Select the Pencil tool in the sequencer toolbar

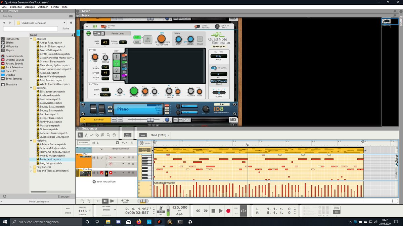(x=86, y=135)
